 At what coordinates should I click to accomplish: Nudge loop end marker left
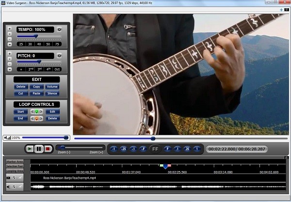[x=32, y=118]
